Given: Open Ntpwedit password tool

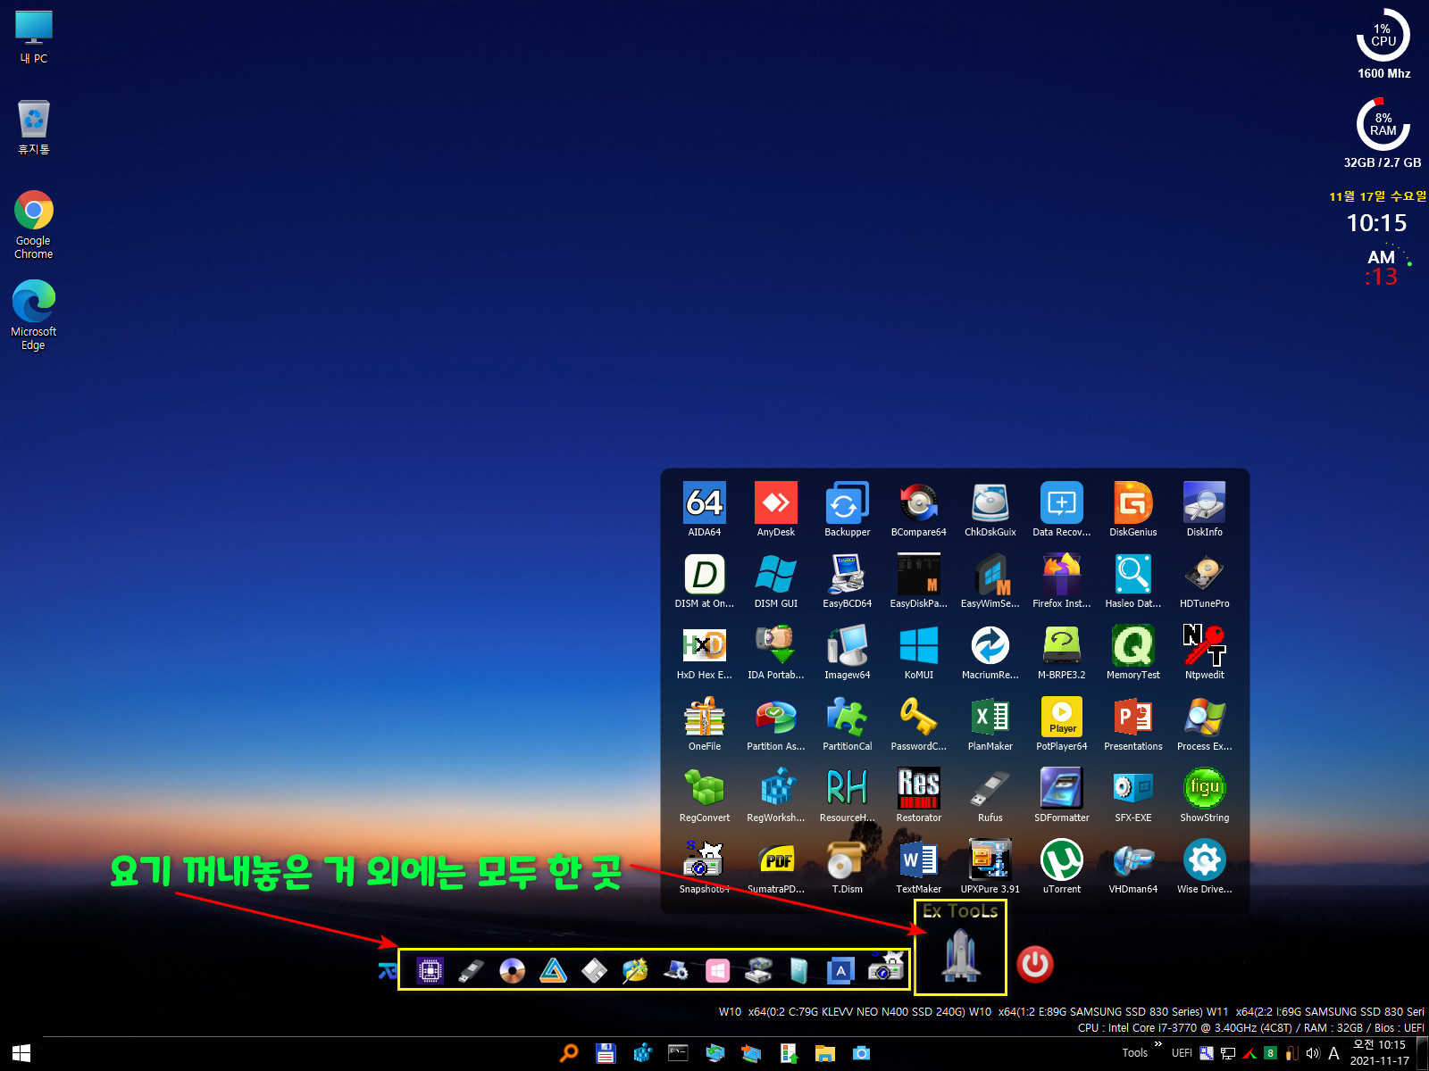Looking at the screenshot, I should (x=1204, y=646).
